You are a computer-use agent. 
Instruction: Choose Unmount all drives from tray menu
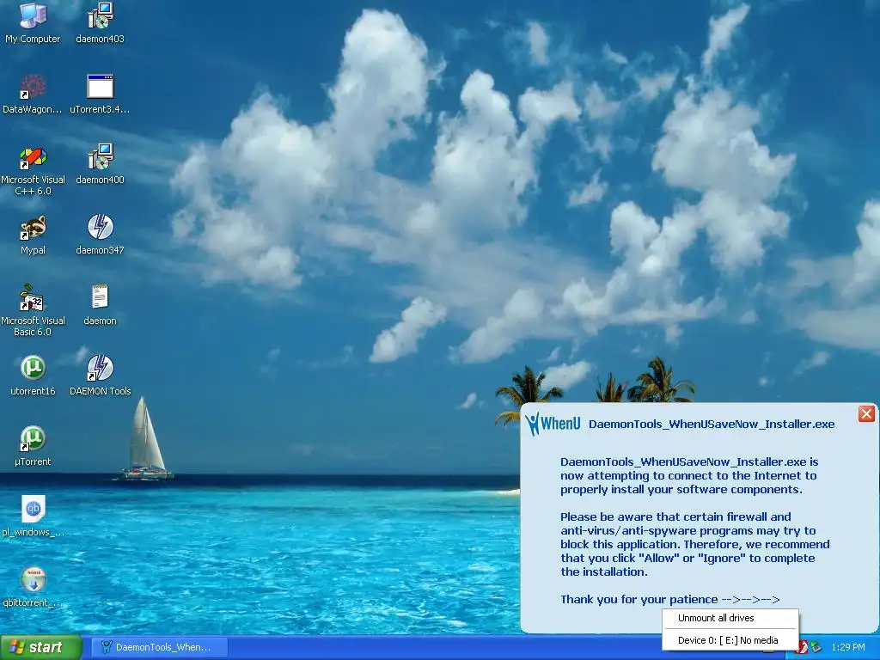click(730, 619)
